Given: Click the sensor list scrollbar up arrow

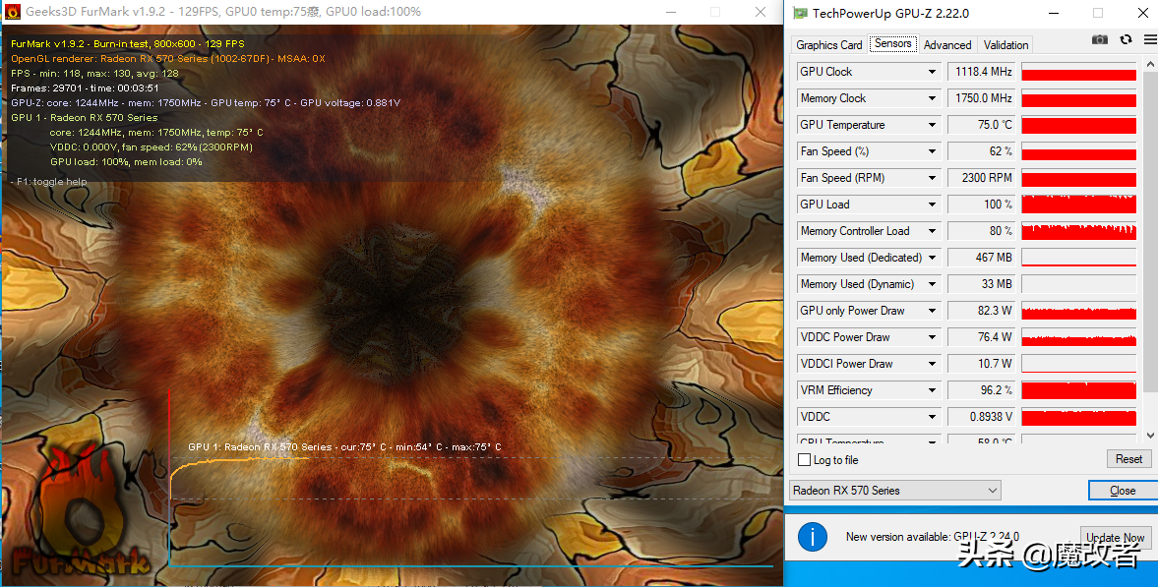Looking at the screenshot, I should tap(1150, 65).
